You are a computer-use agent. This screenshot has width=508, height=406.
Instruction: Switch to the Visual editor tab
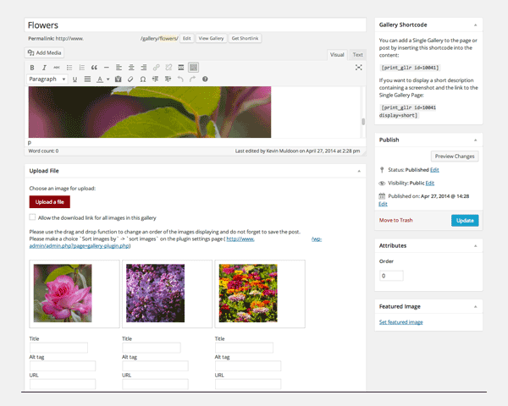(x=337, y=55)
